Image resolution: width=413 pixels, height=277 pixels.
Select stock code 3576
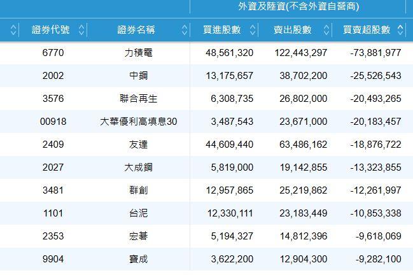click(53, 99)
